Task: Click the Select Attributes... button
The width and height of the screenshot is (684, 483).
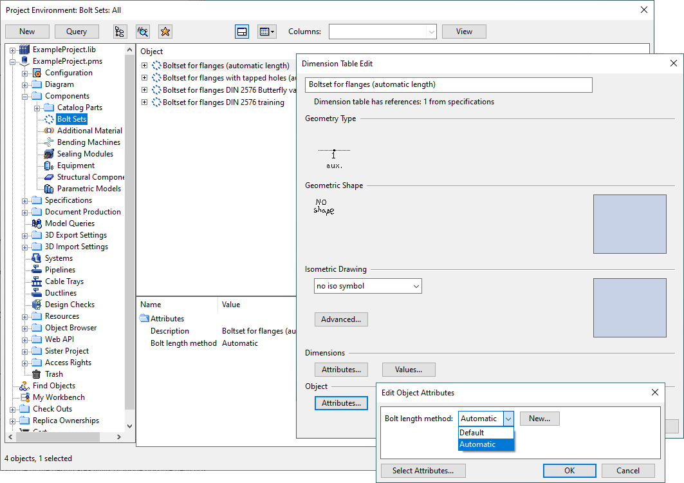Action: pyautogui.click(x=423, y=471)
